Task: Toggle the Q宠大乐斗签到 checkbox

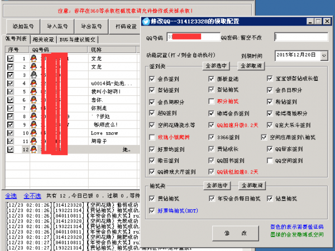Action: [x=270, y=125]
